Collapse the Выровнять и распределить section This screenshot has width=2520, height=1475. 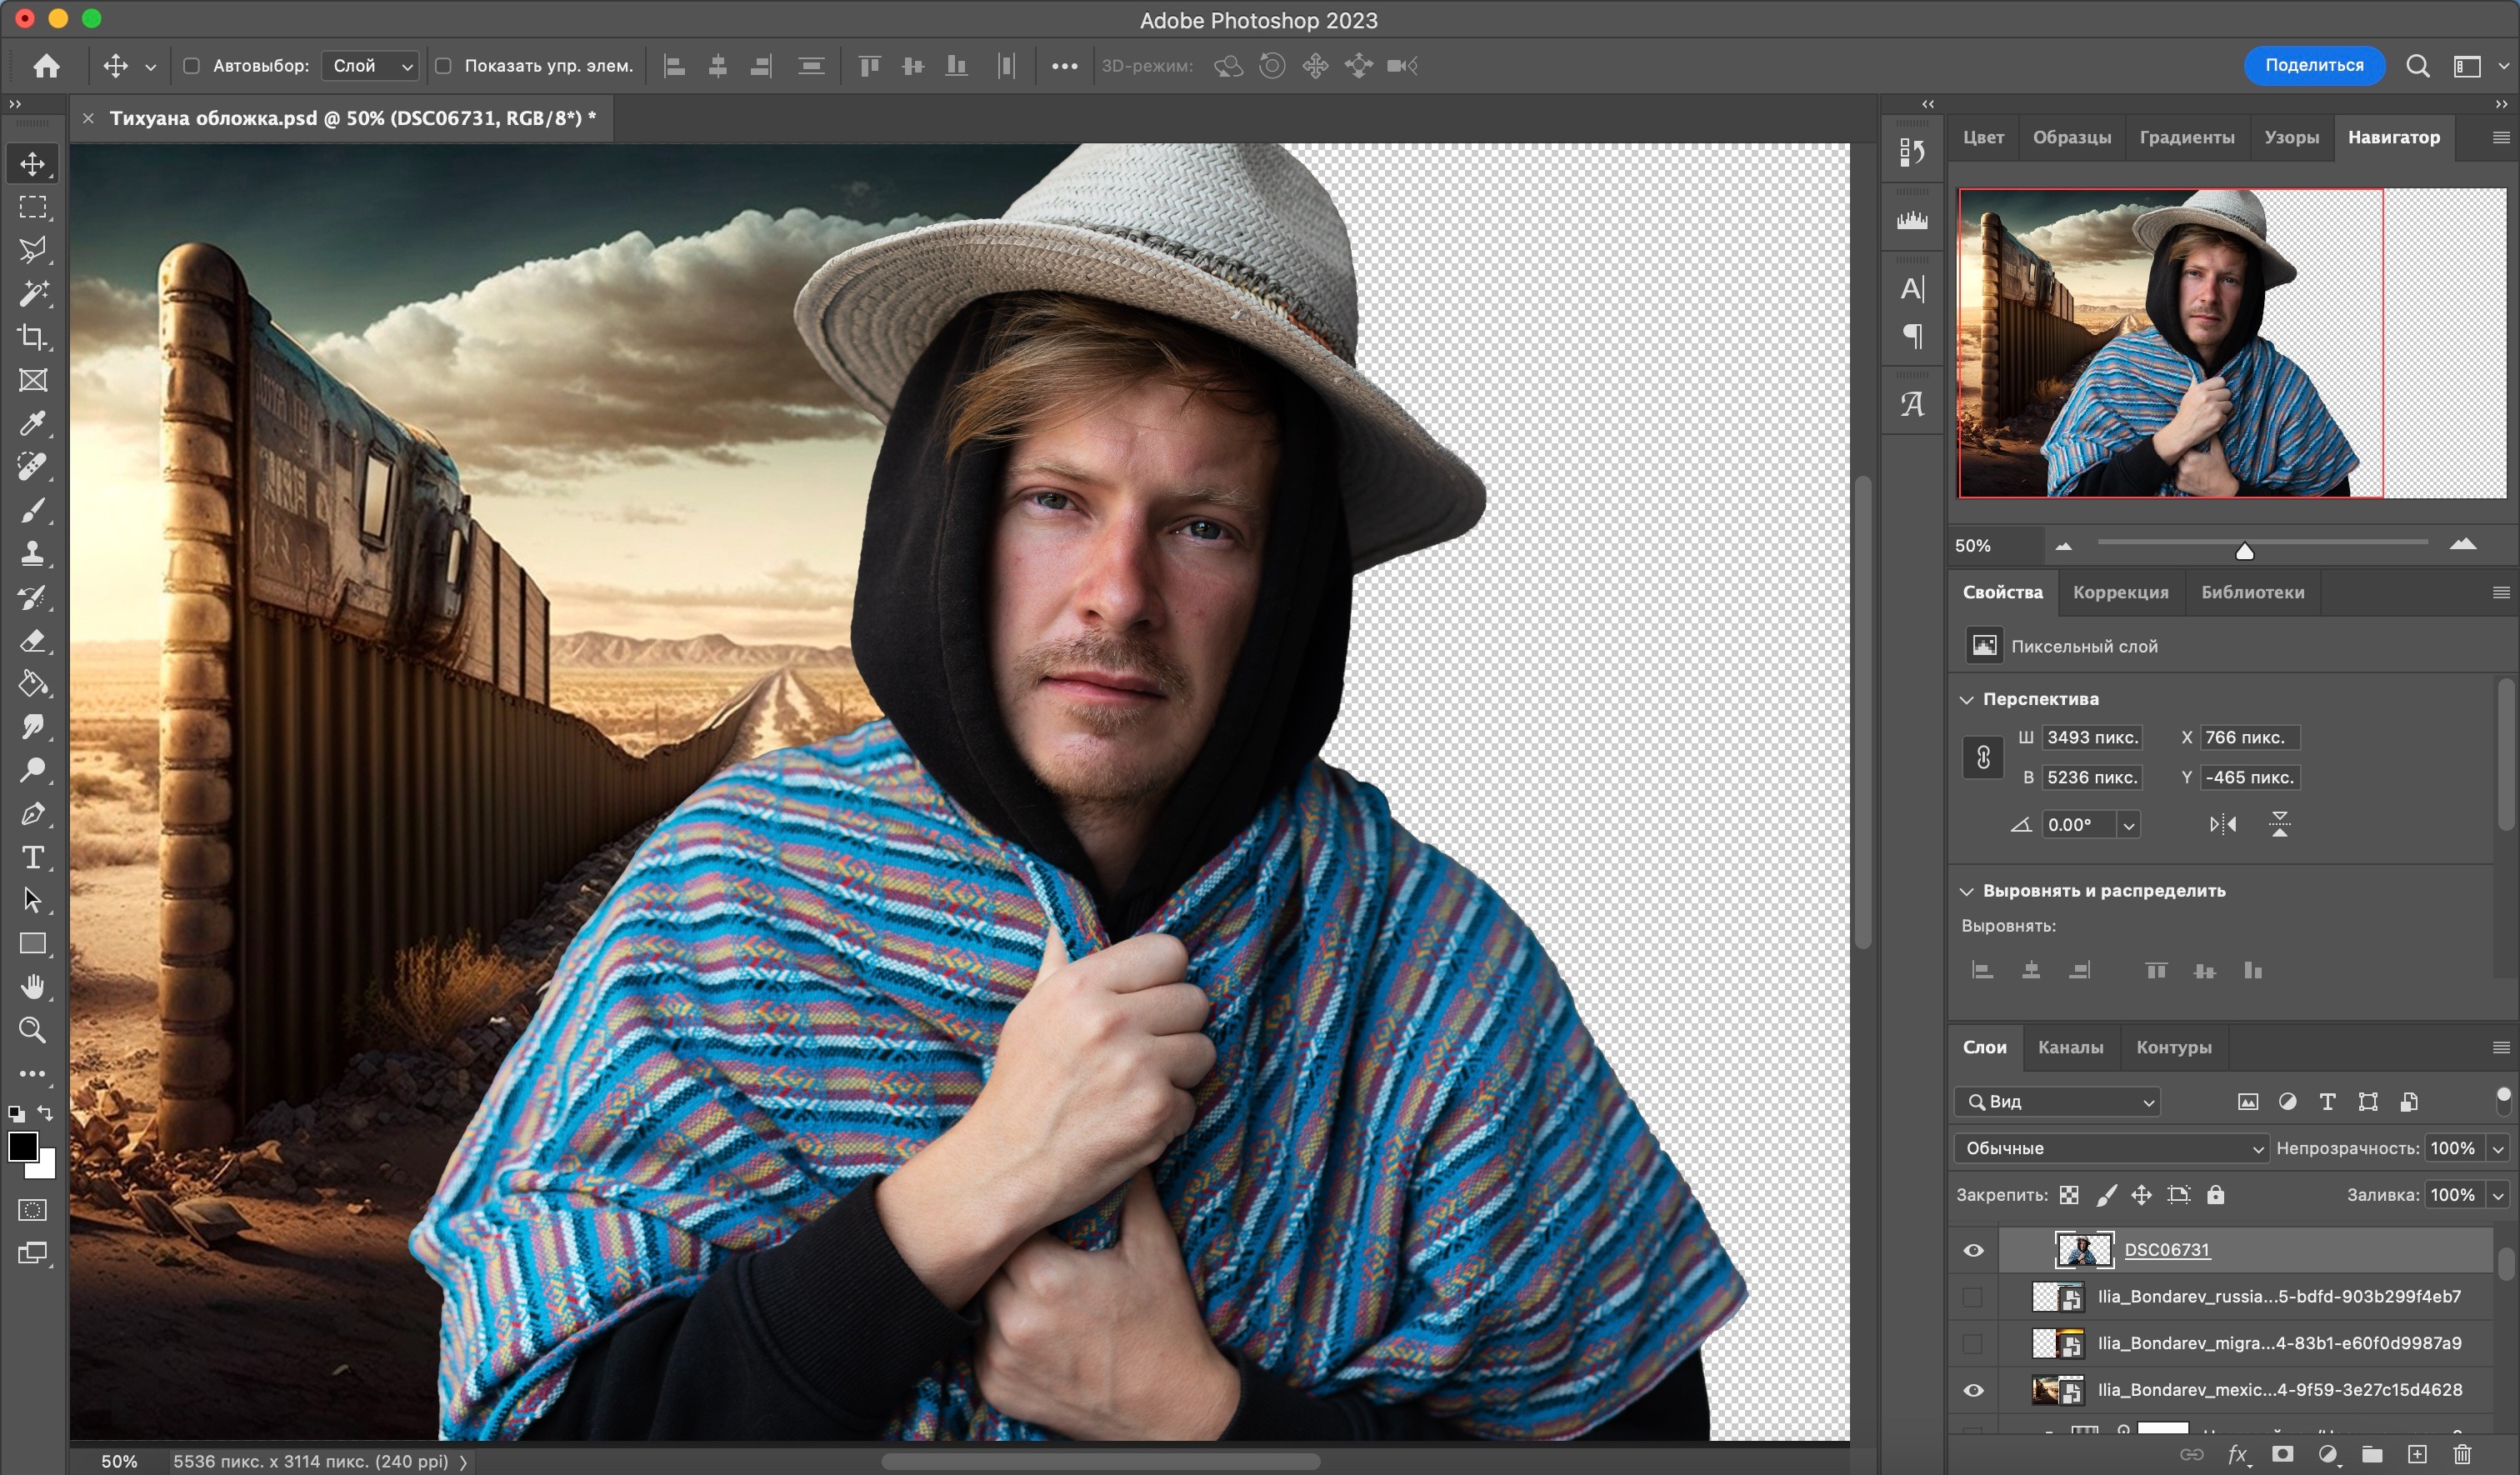click(1966, 891)
